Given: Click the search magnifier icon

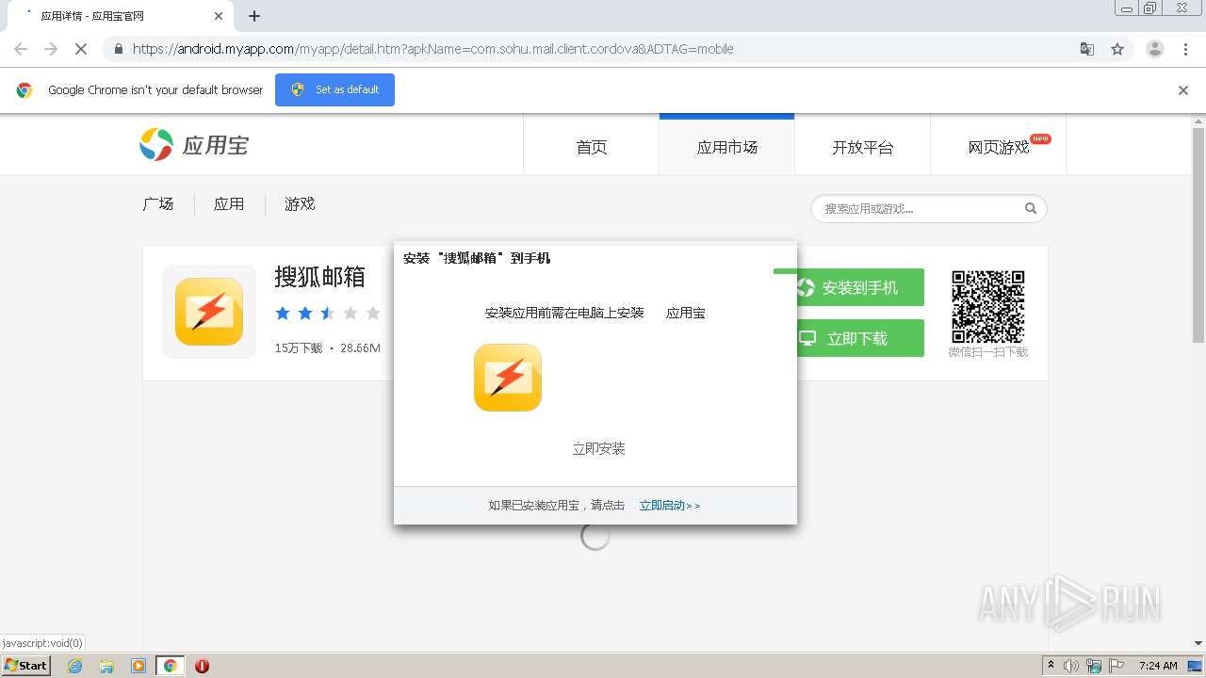Looking at the screenshot, I should click(x=1031, y=208).
